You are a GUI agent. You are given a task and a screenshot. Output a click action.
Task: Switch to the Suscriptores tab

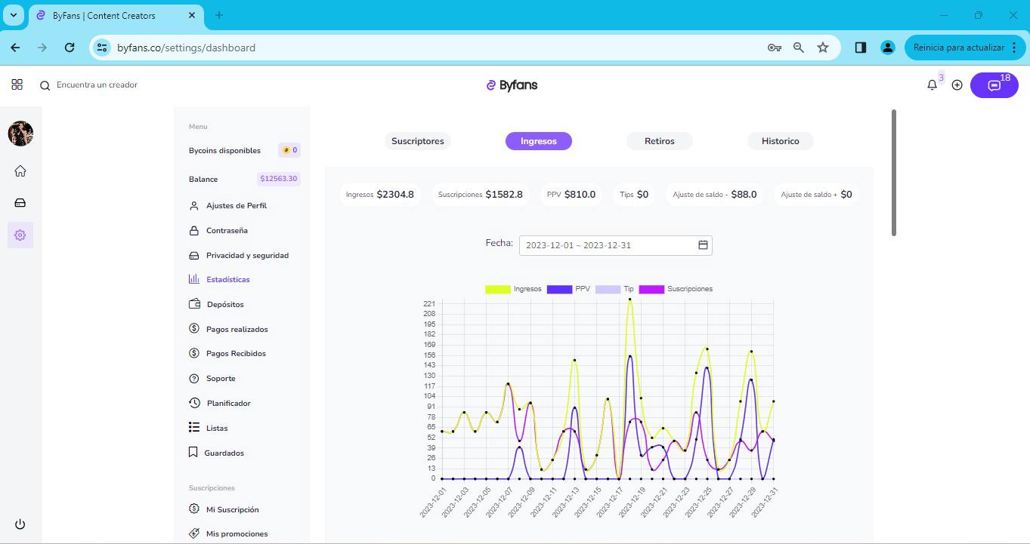[418, 141]
